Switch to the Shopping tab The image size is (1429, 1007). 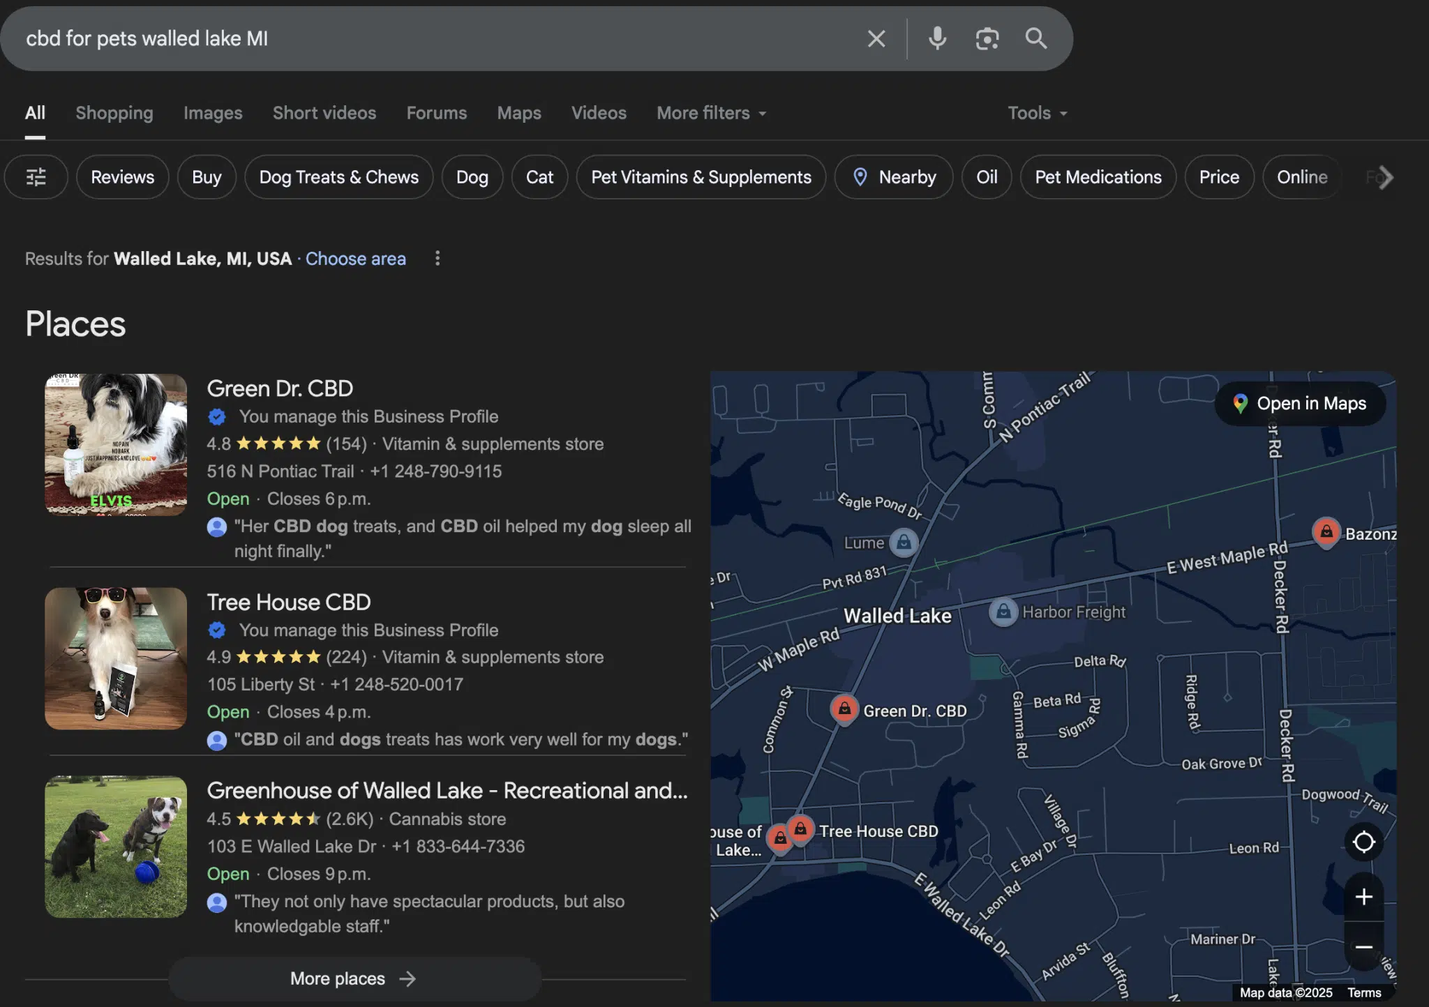tap(114, 113)
